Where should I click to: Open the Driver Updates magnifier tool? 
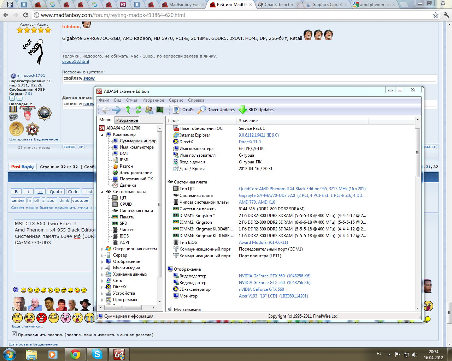click(x=216, y=110)
